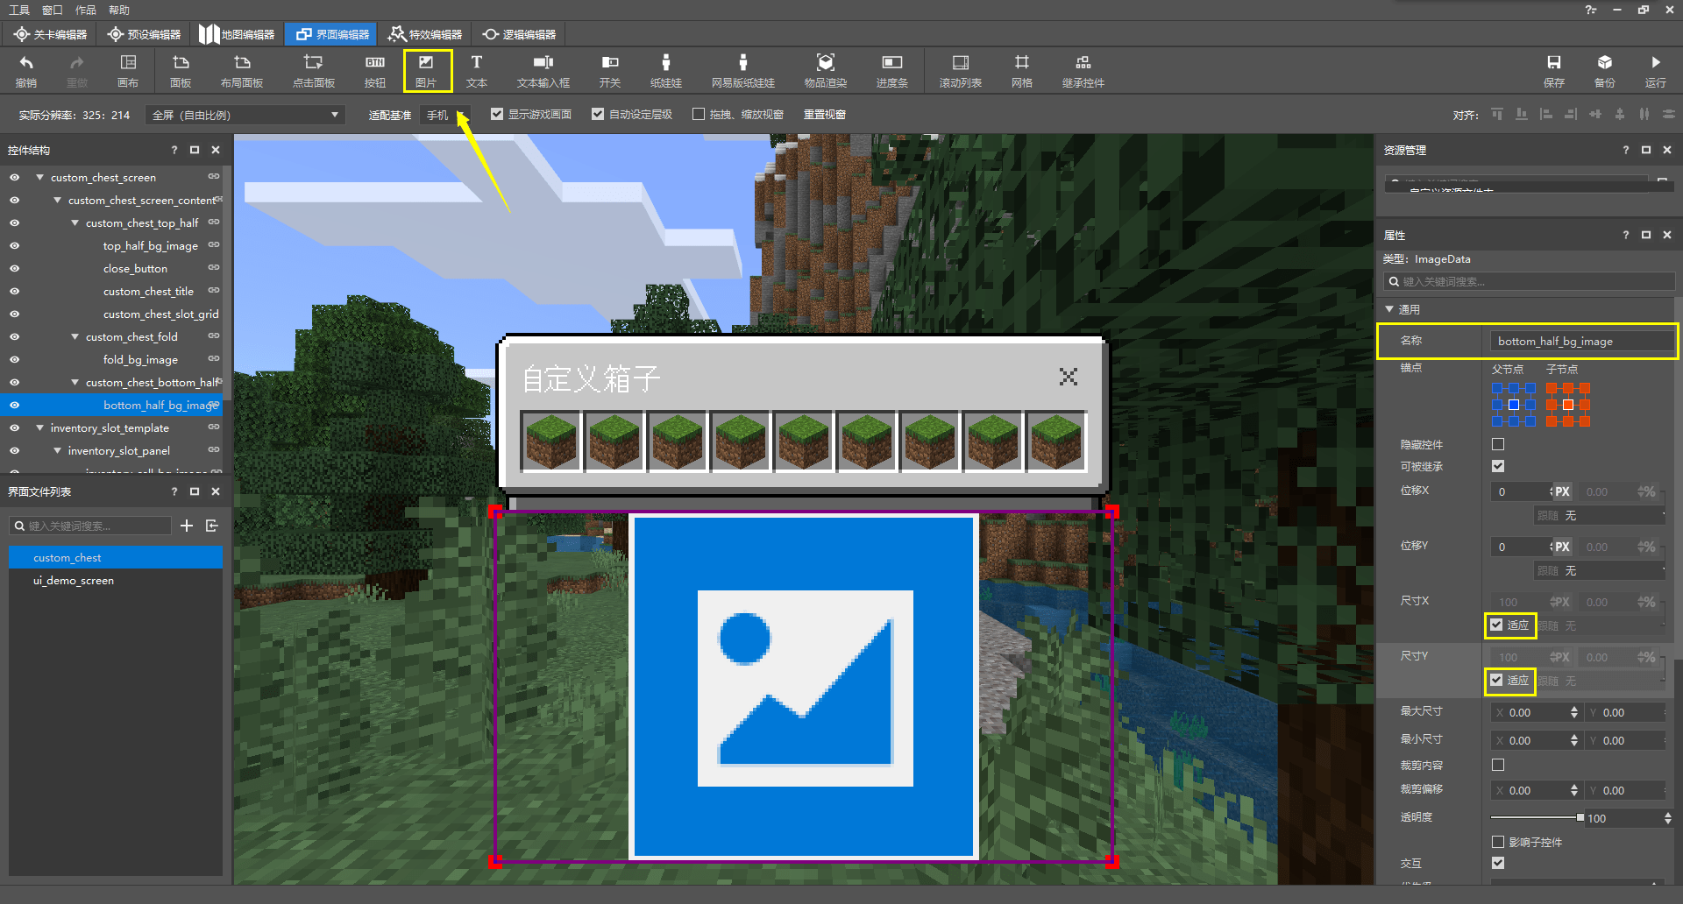Click the 保存 save icon
The height and width of the screenshot is (904, 1683).
pos(1554,71)
